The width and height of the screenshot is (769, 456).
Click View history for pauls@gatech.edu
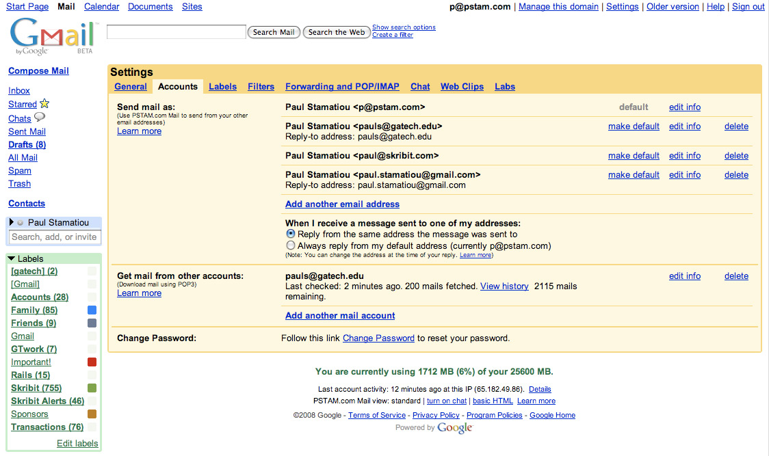[504, 286]
